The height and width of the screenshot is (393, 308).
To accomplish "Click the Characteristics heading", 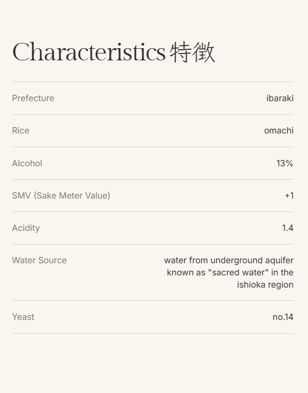I will point(89,52).
